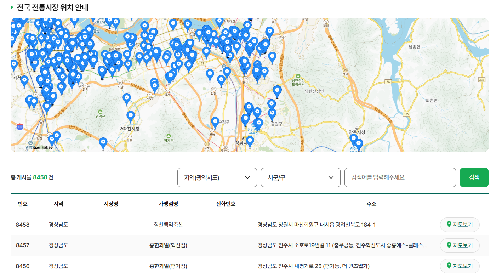Open the 시군/구 dropdown
This screenshot has height=277, width=502.
(x=300, y=177)
